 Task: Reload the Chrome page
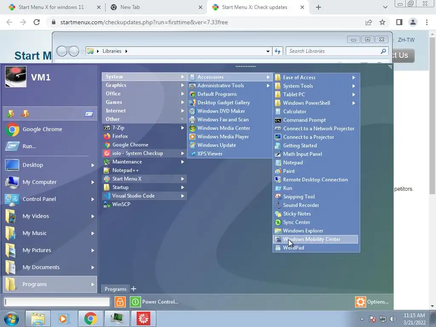tap(37, 22)
